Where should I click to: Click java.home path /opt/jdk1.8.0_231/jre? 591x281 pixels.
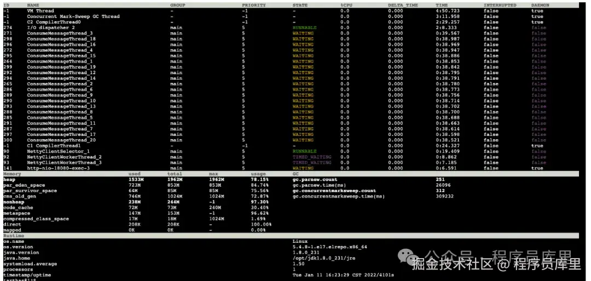pyautogui.click(x=324, y=259)
